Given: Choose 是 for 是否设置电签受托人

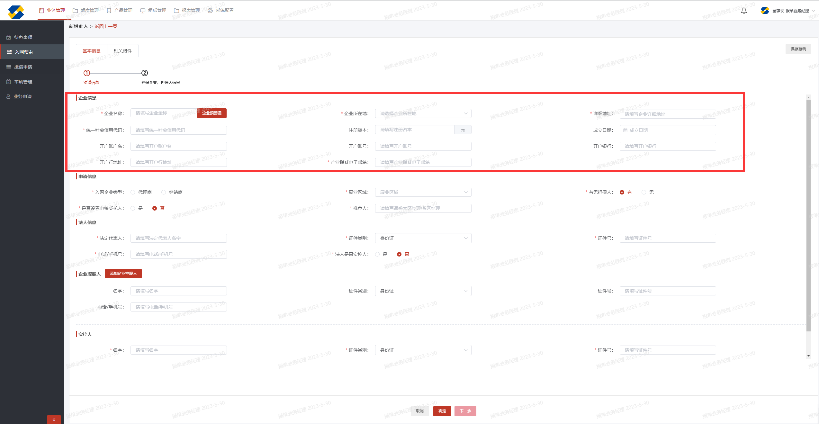Looking at the screenshot, I should coord(133,208).
